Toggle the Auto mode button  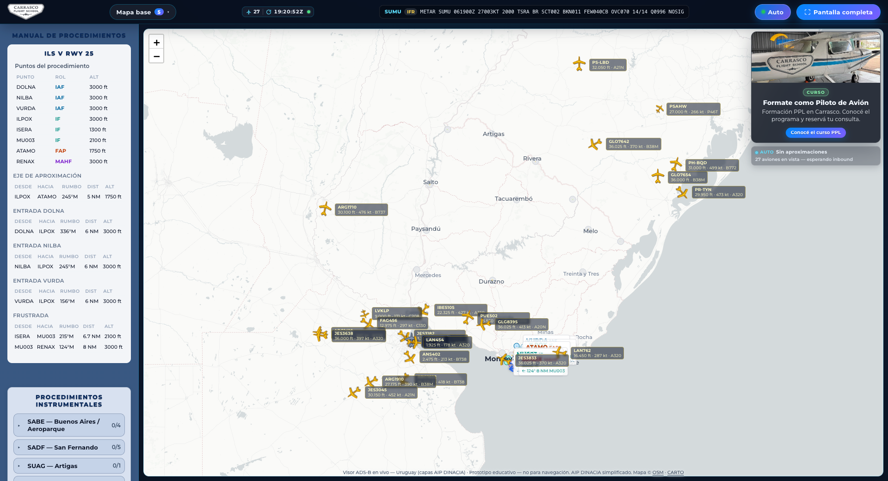[x=772, y=12]
